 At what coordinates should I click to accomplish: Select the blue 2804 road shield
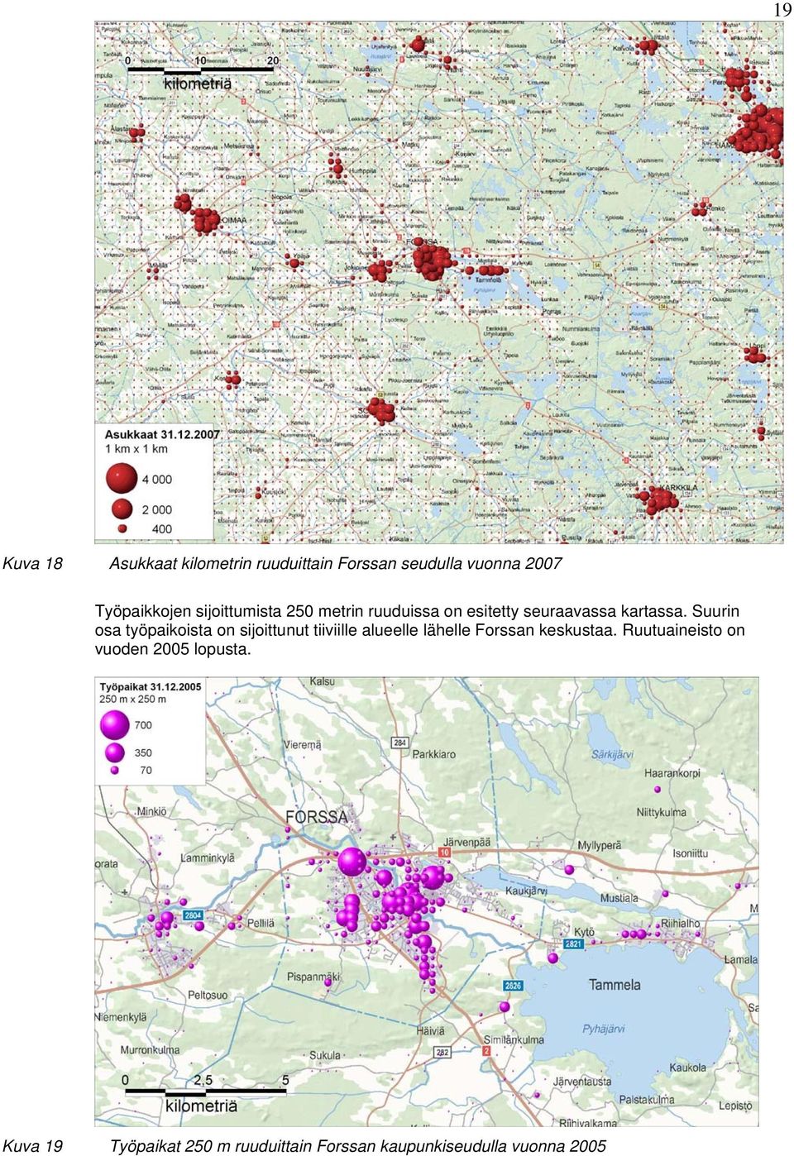[x=193, y=915]
